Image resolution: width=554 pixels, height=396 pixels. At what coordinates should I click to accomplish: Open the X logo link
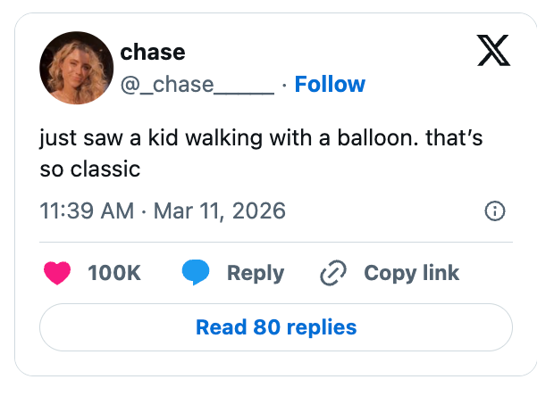click(493, 53)
